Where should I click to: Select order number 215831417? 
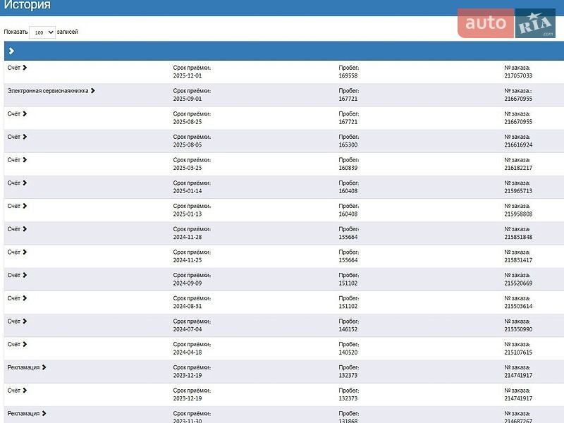click(518, 259)
